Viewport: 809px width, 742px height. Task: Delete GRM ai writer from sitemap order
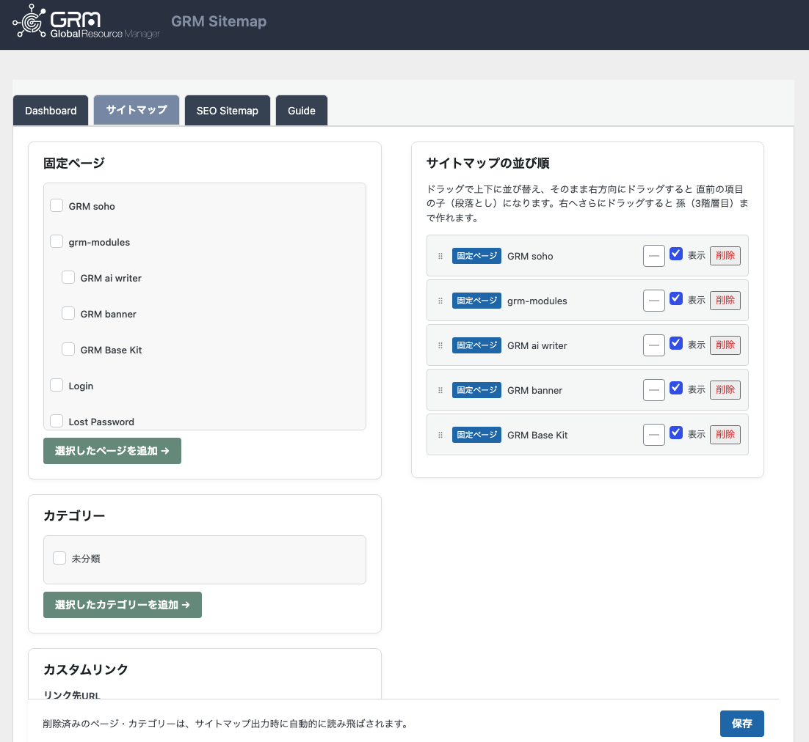(x=725, y=345)
